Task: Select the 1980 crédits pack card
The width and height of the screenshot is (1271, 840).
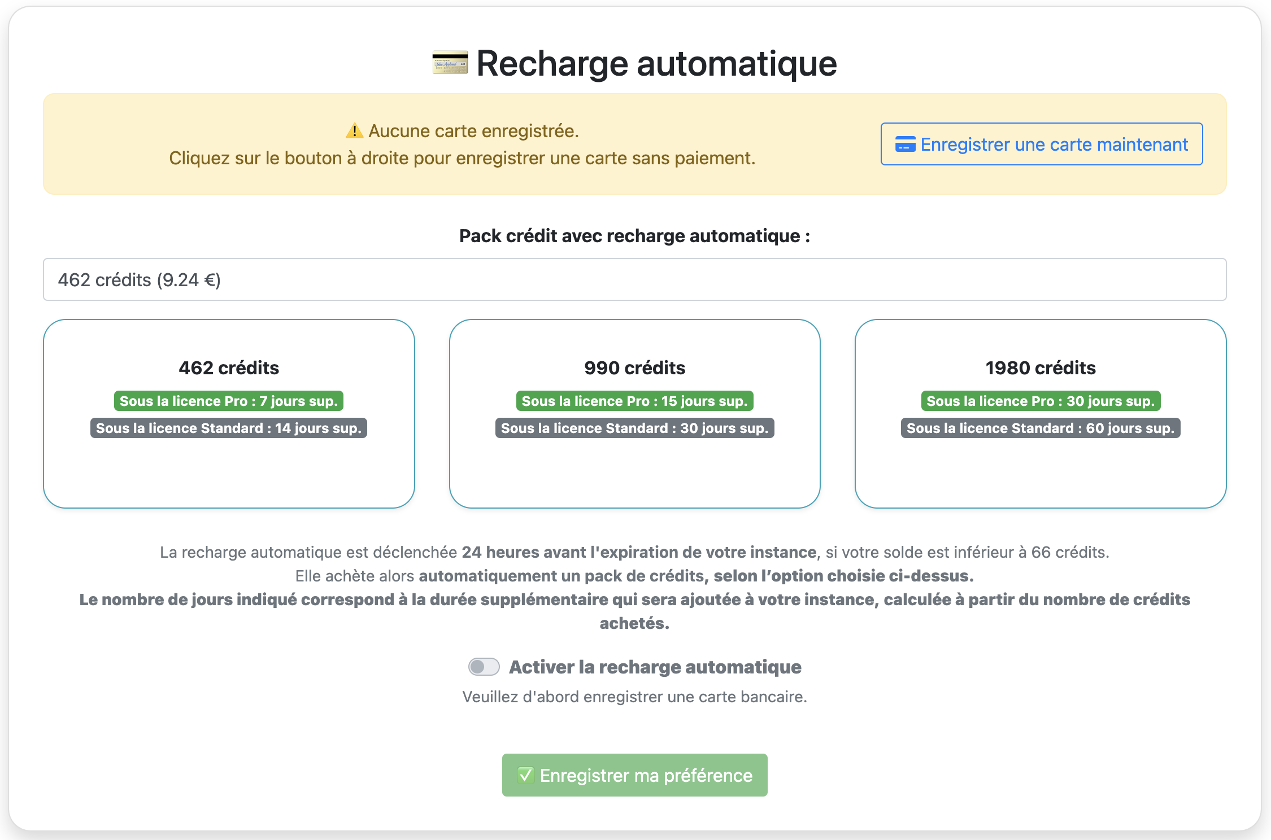Action: [1041, 414]
